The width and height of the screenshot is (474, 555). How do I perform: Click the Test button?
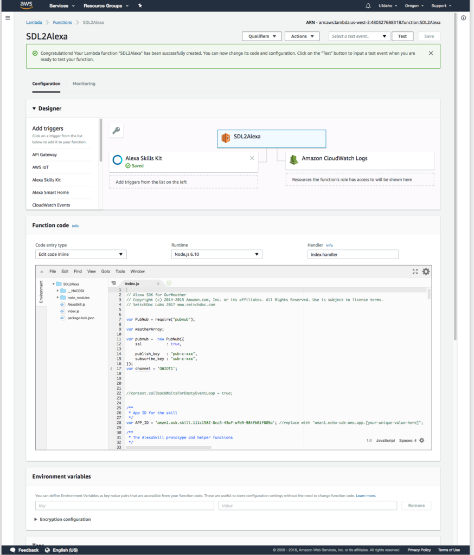(x=402, y=36)
